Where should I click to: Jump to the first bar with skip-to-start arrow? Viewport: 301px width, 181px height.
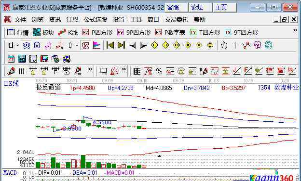(110, 45)
